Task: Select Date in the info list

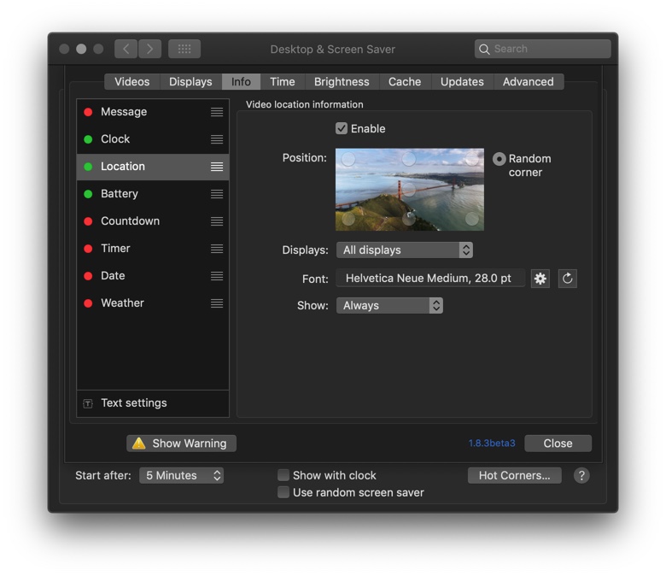Action: [x=153, y=276]
